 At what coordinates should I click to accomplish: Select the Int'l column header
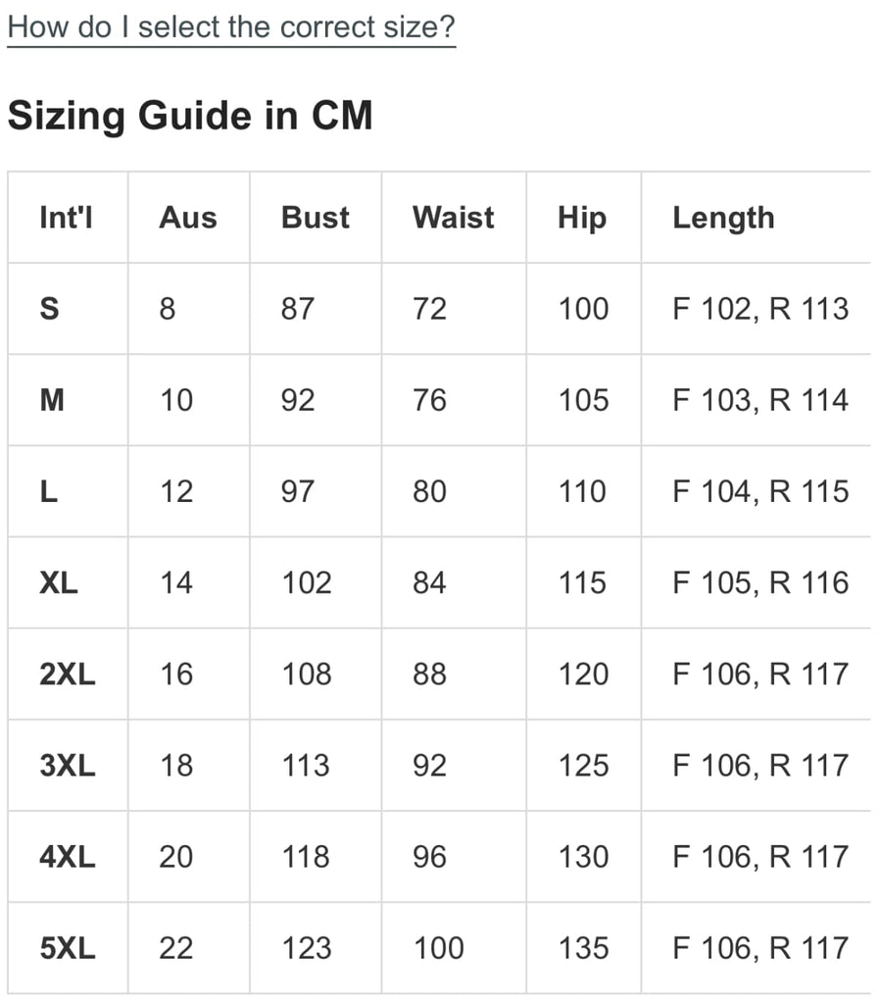tap(66, 218)
